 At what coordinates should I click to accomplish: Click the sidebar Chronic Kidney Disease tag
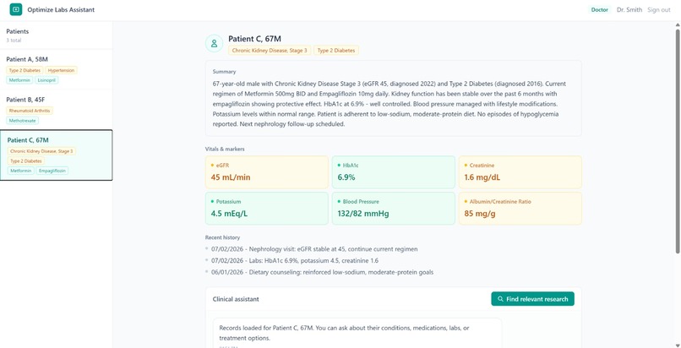pos(41,151)
